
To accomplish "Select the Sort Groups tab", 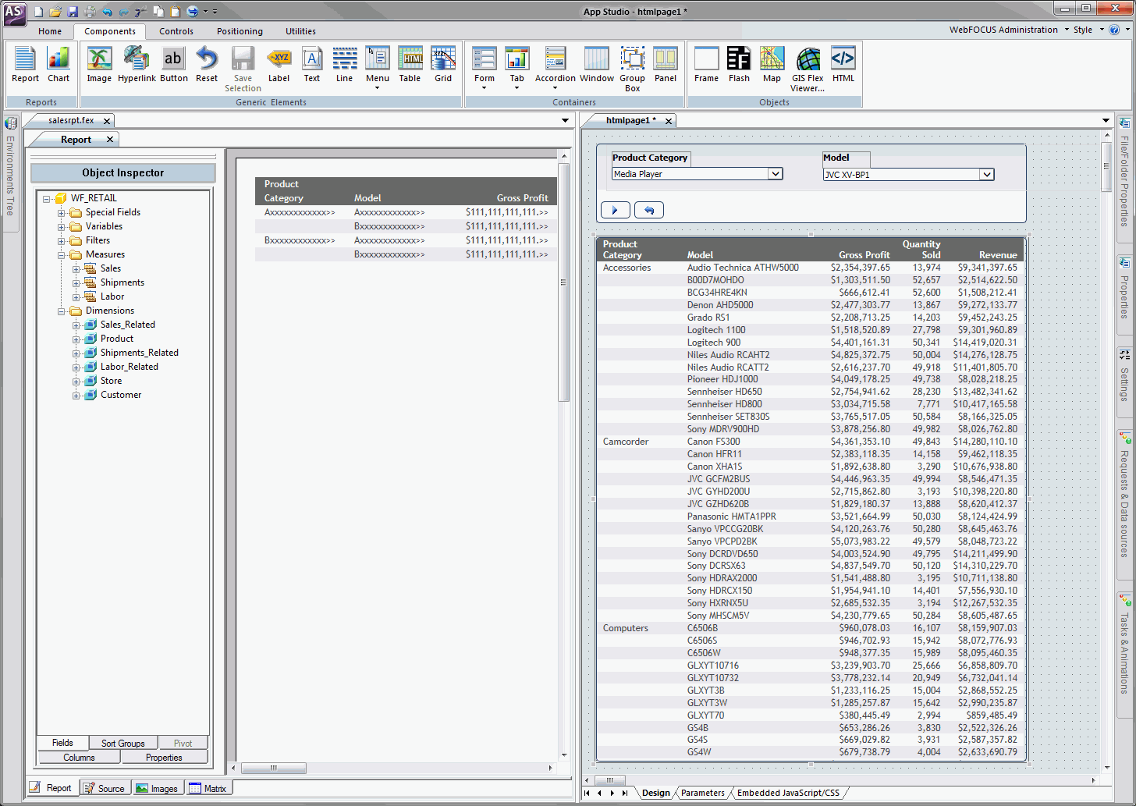I will point(123,743).
